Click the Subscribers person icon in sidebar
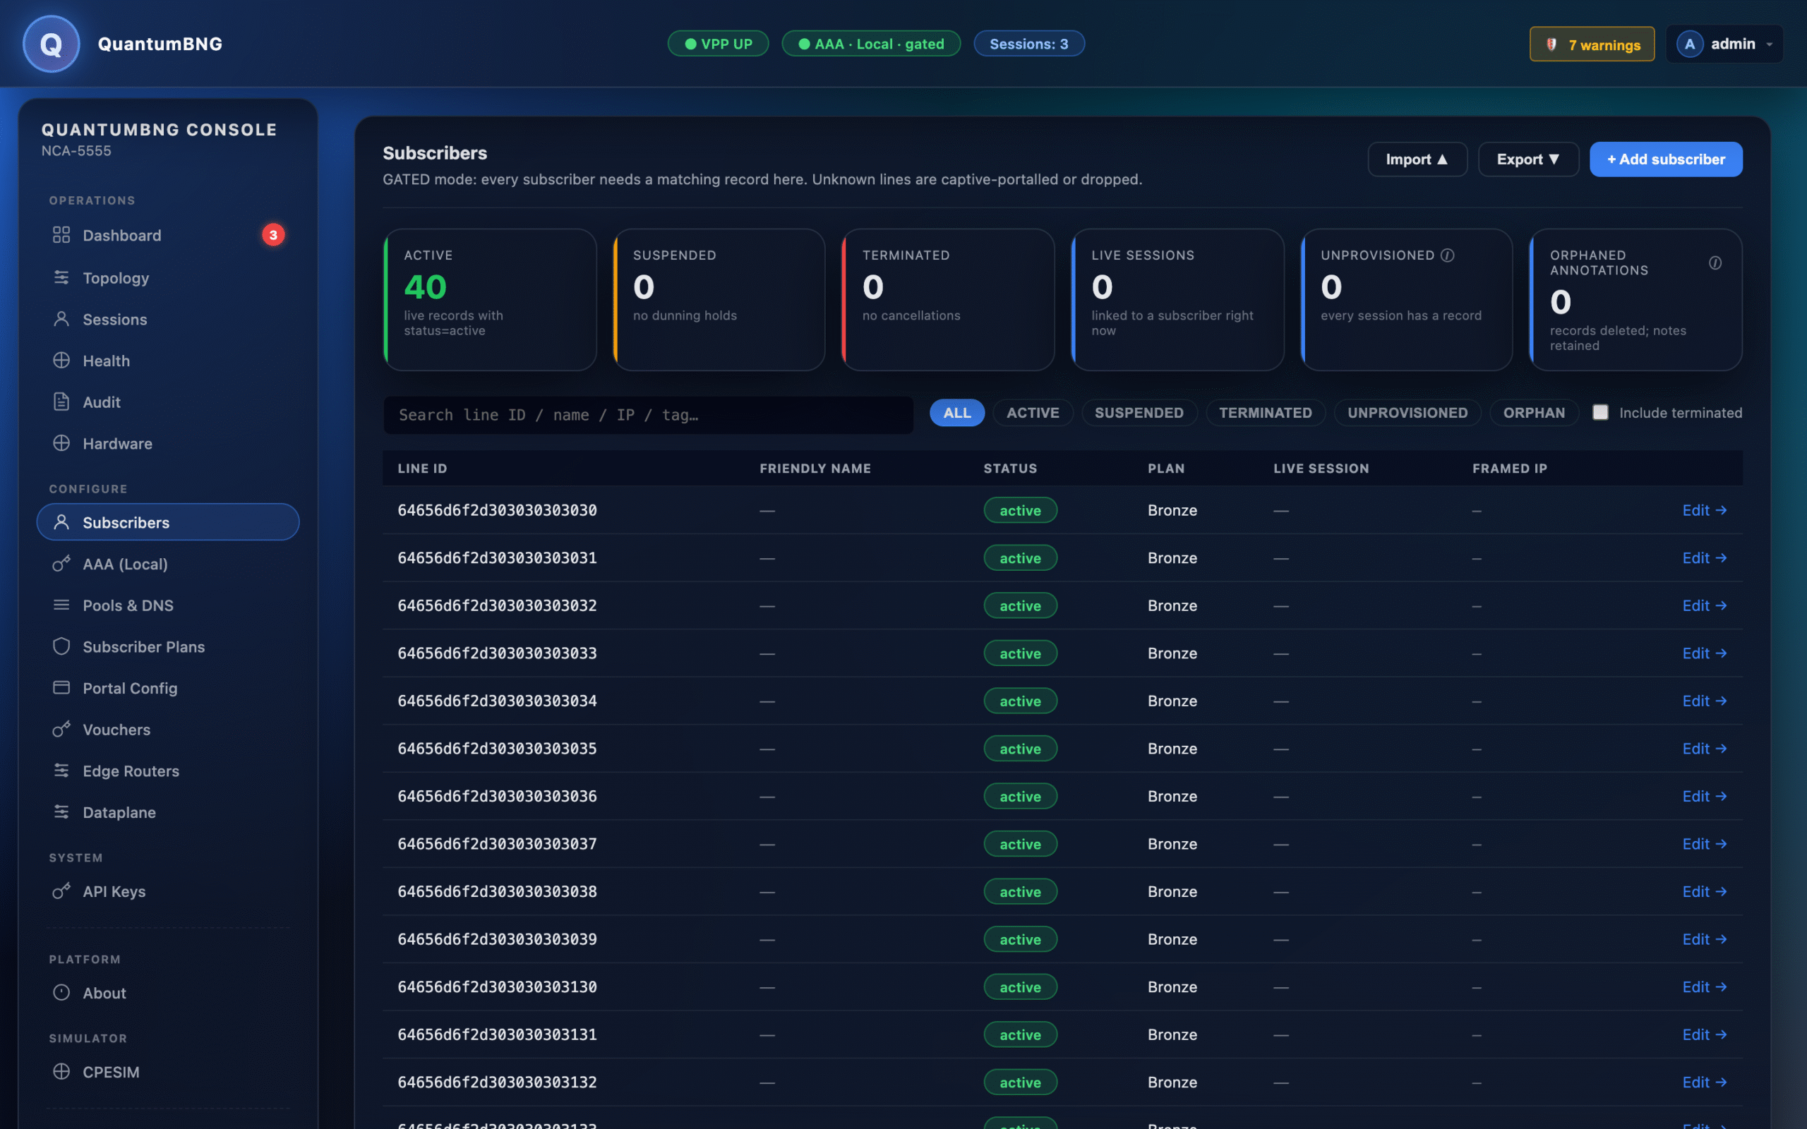Viewport: 1807px width, 1129px height. (x=61, y=522)
